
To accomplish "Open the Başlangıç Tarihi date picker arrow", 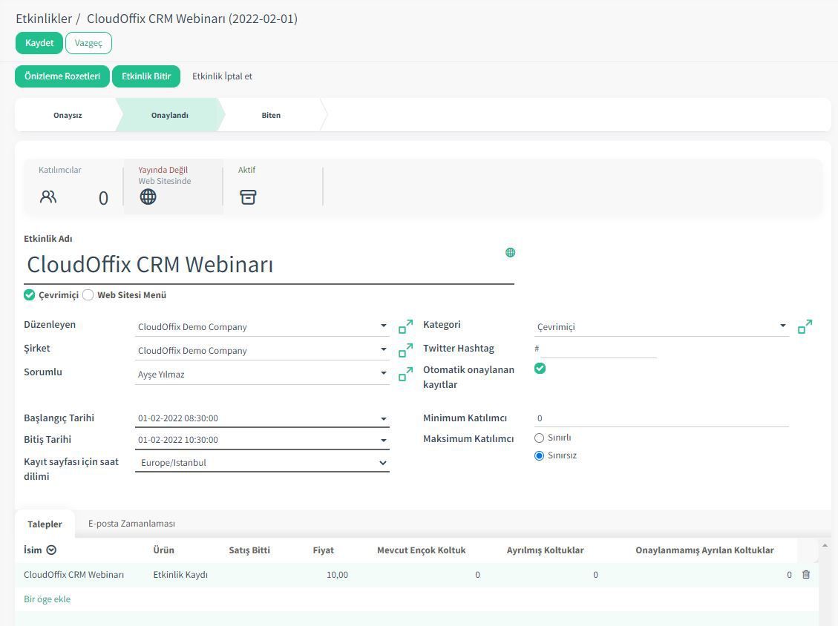I will tap(383, 419).
